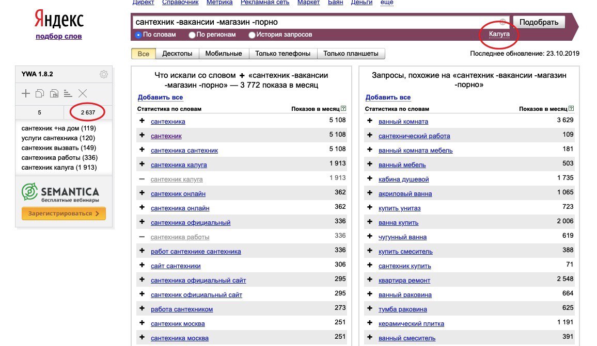The width and height of the screenshot is (597, 346).
Task: Open help icon beside left «Показов в месяц»
Action: [x=343, y=108]
